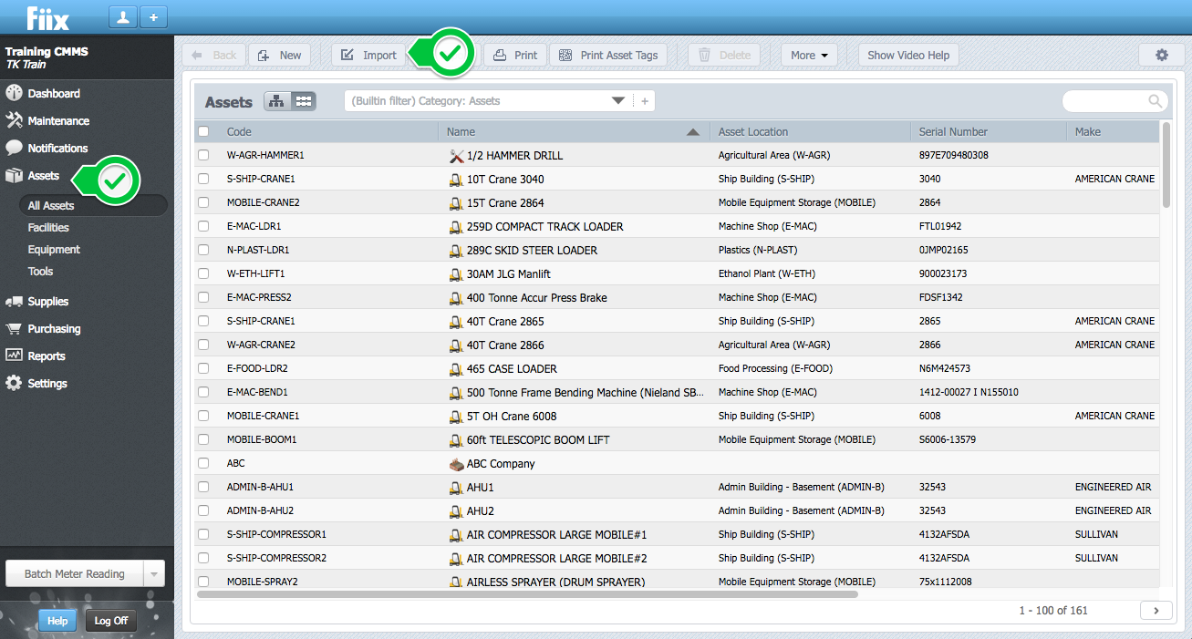Screen dimensions: 1192x639
Task: Switch to list view icon
Action: click(x=304, y=101)
